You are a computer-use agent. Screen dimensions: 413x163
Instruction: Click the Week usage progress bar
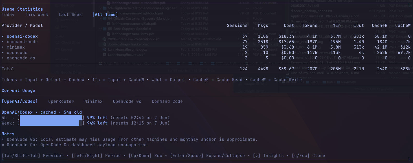coord(51,123)
